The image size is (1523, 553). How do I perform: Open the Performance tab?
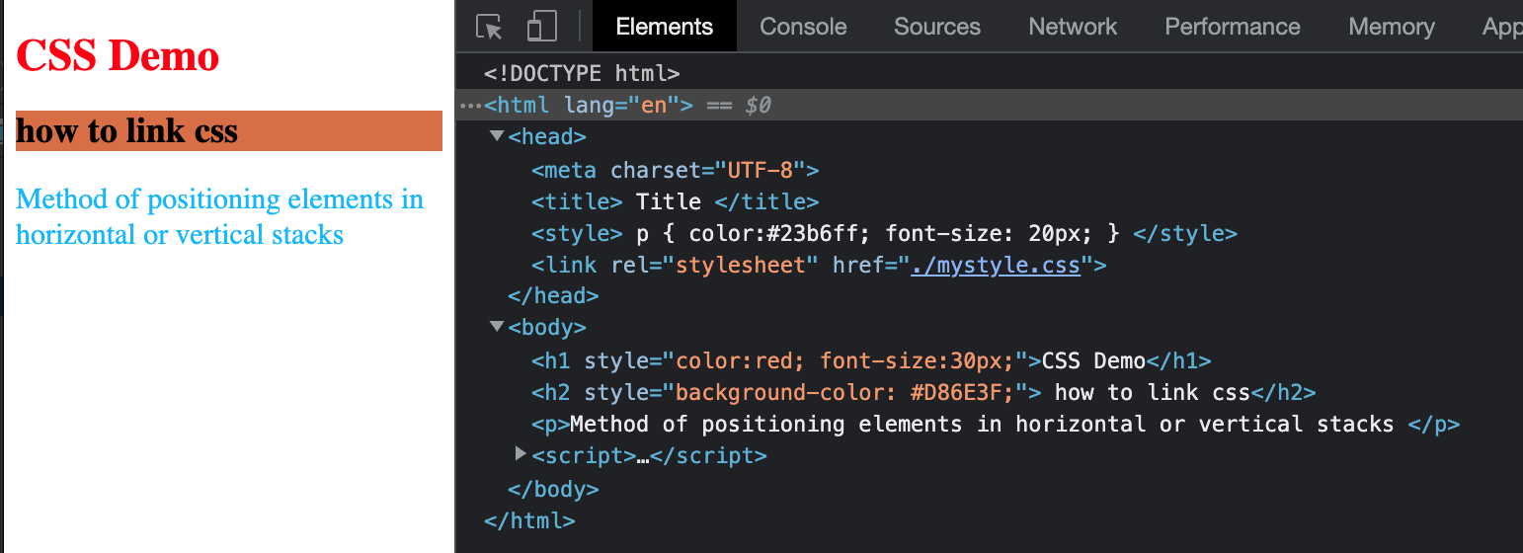[1233, 27]
